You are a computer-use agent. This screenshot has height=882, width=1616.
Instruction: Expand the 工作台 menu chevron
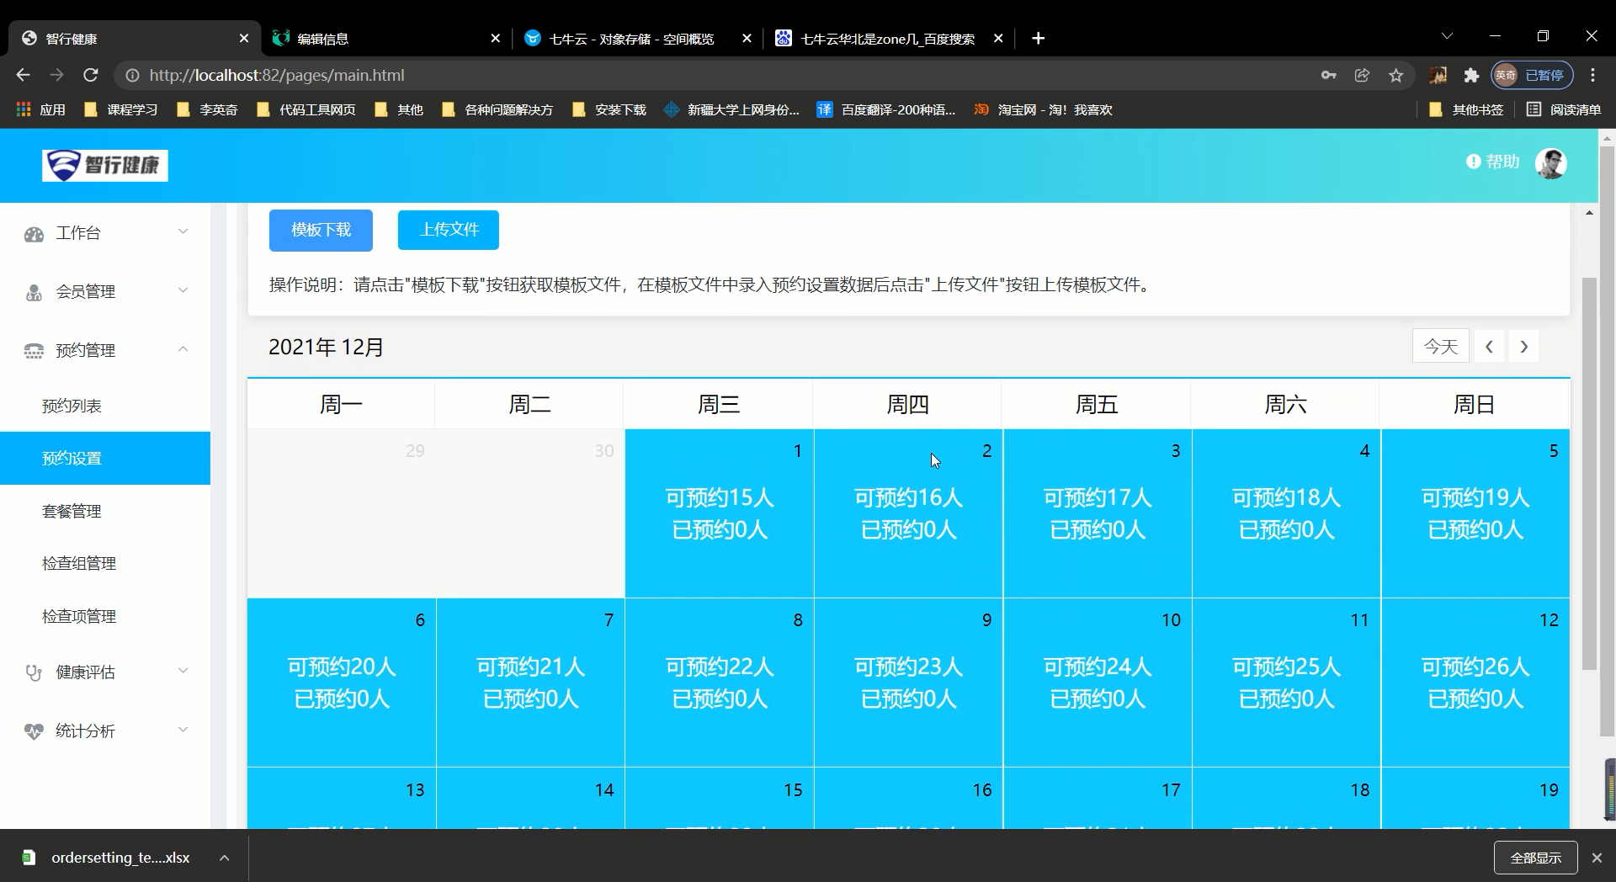183,231
